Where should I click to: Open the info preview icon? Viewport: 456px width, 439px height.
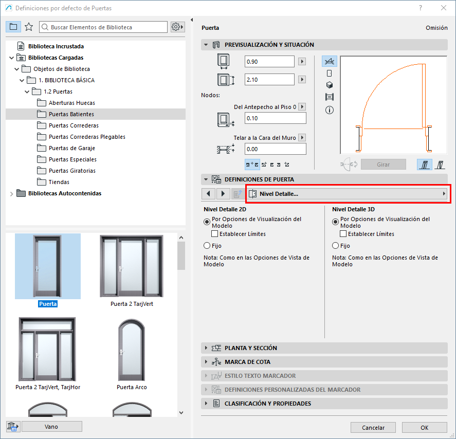(329, 110)
